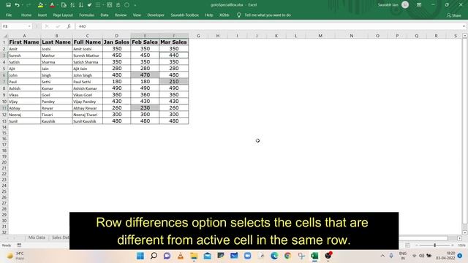Open Windows taskbar Search
This screenshot has width=468, height=263.
[x=154, y=256]
